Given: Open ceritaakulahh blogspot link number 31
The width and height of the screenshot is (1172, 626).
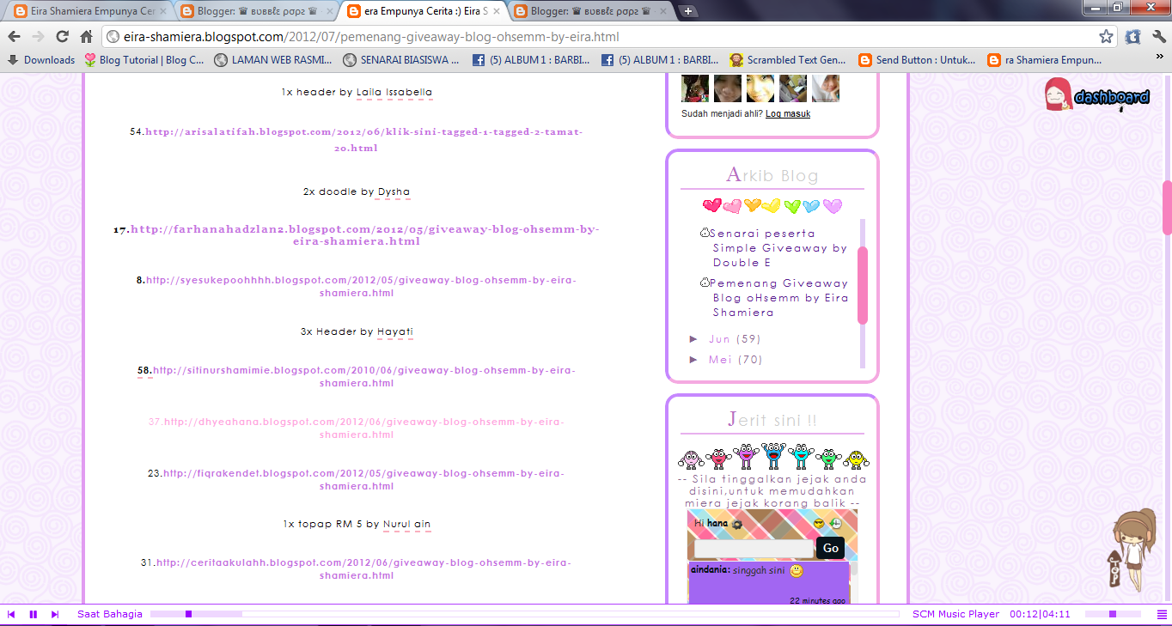Looking at the screenshot, I should [363, 568].
